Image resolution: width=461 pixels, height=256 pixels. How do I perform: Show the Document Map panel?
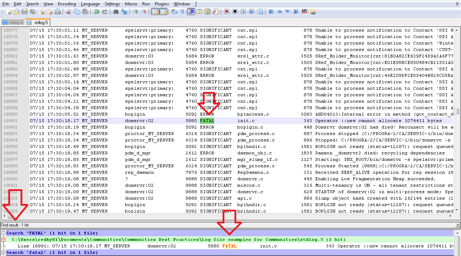[207, 11]
